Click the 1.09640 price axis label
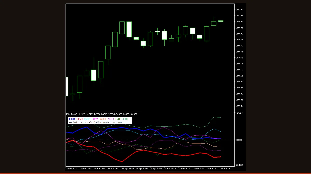Screen dimensions: 311x174 pos(239,88)
